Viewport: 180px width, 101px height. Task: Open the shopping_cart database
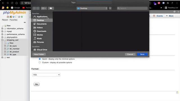point(12,40)
